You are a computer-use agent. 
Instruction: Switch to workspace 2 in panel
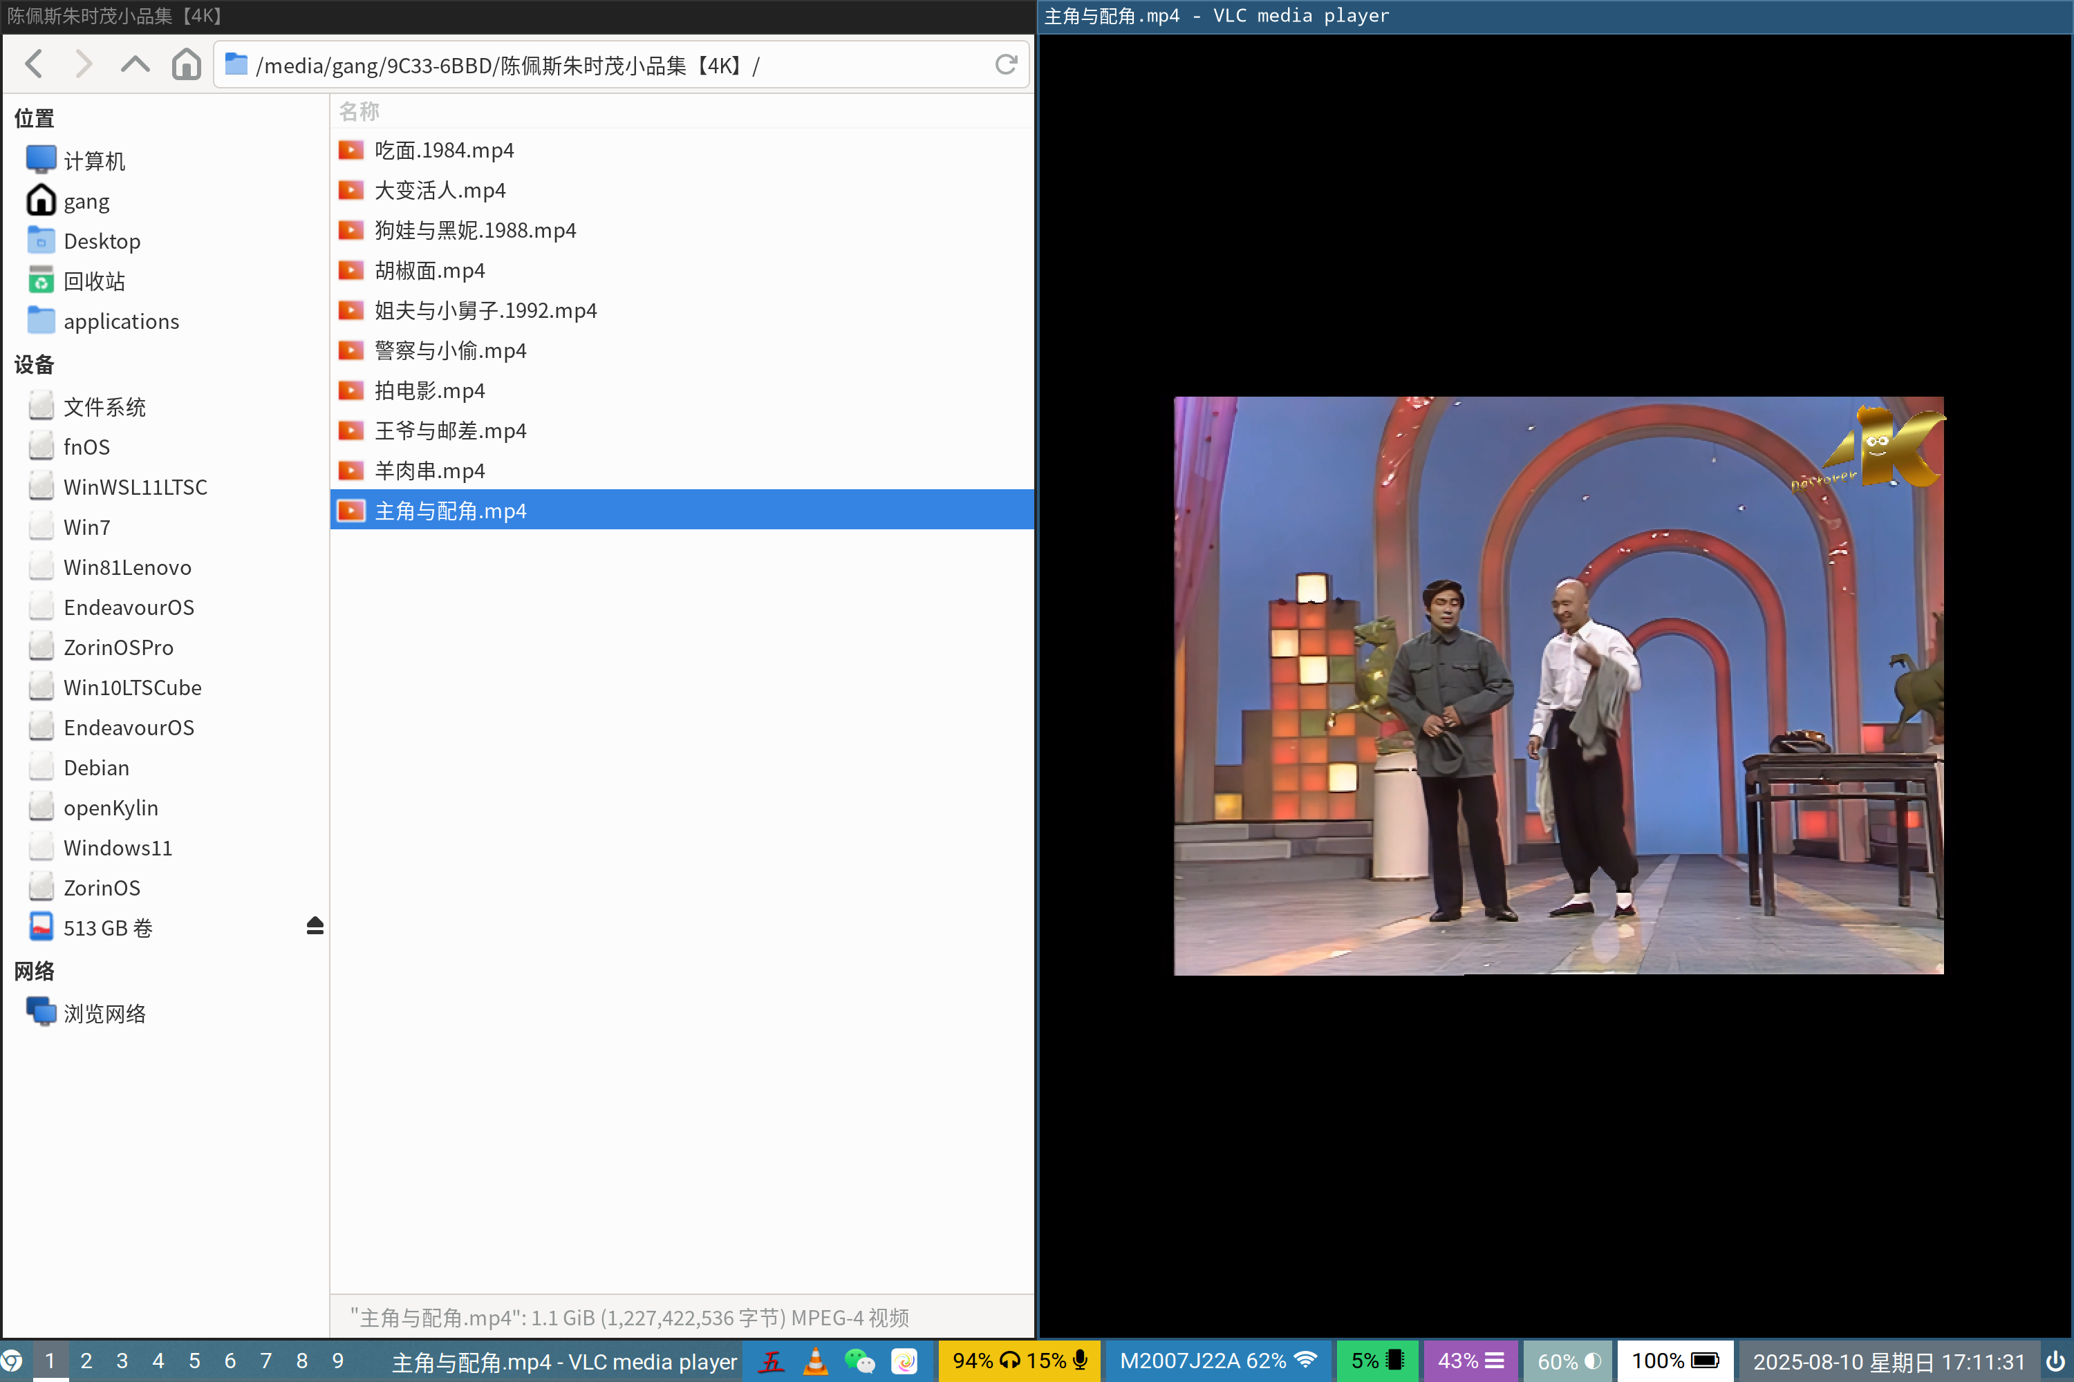[x=86, y=1361]
